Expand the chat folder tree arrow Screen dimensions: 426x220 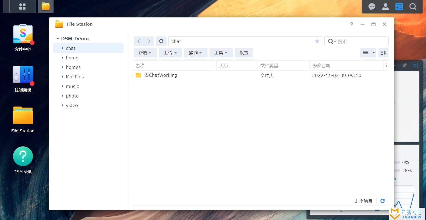[x=62, y=48]
